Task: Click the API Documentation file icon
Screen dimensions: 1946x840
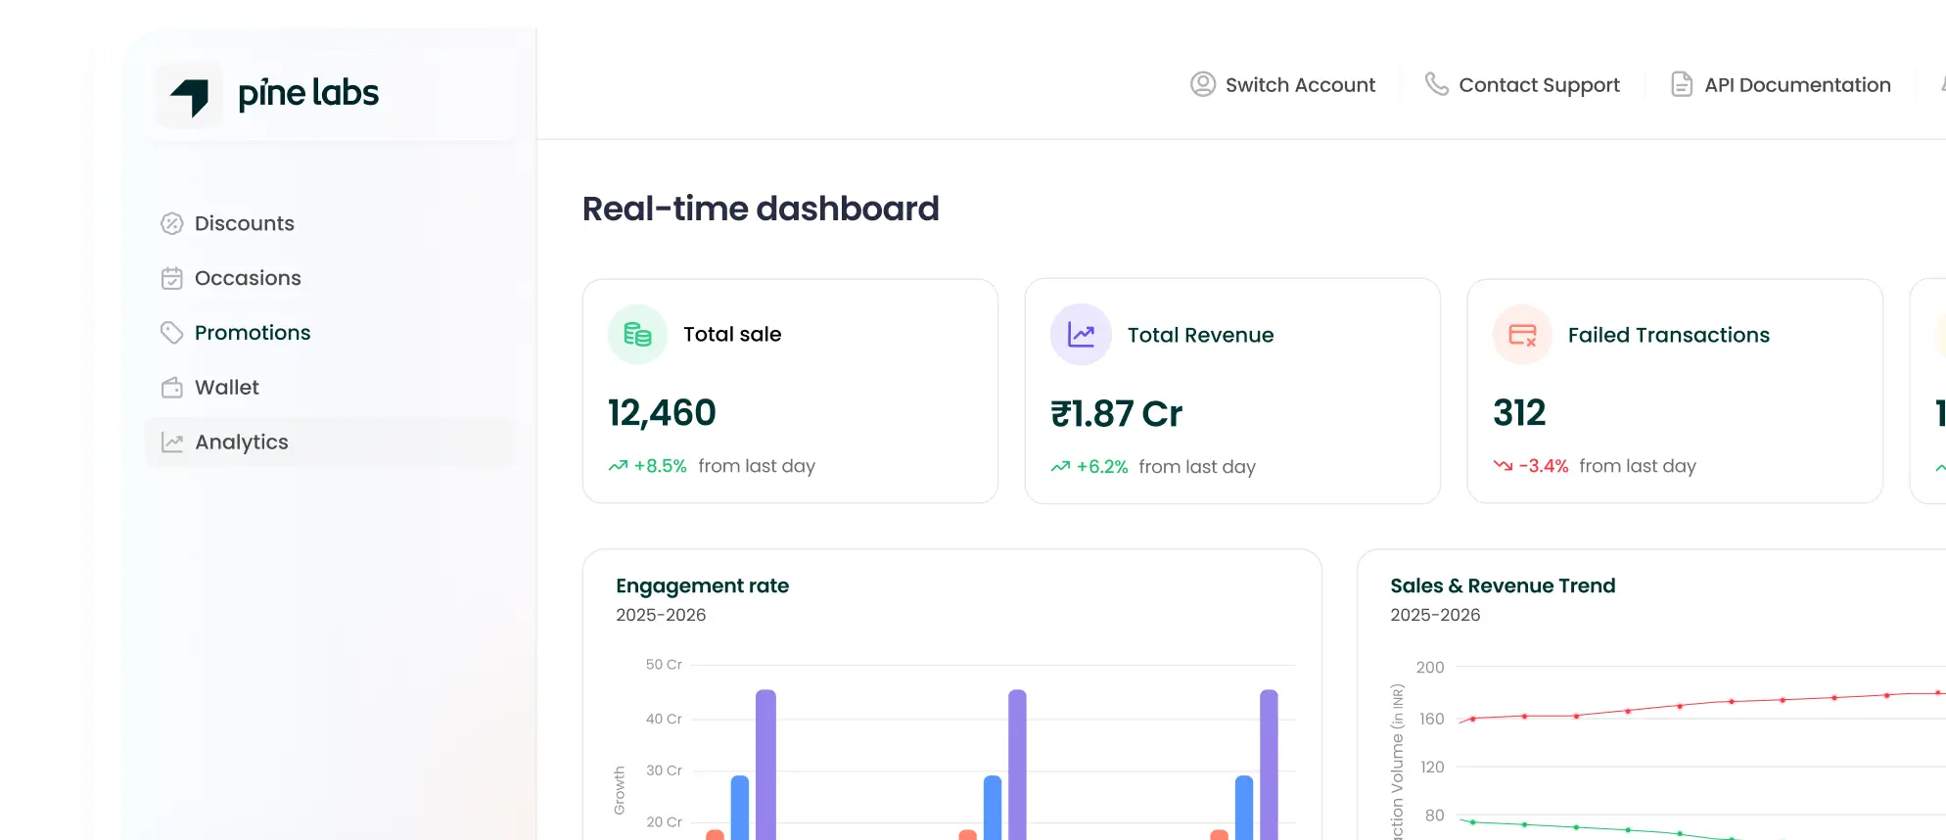Action: click(x=1682, y=84)
